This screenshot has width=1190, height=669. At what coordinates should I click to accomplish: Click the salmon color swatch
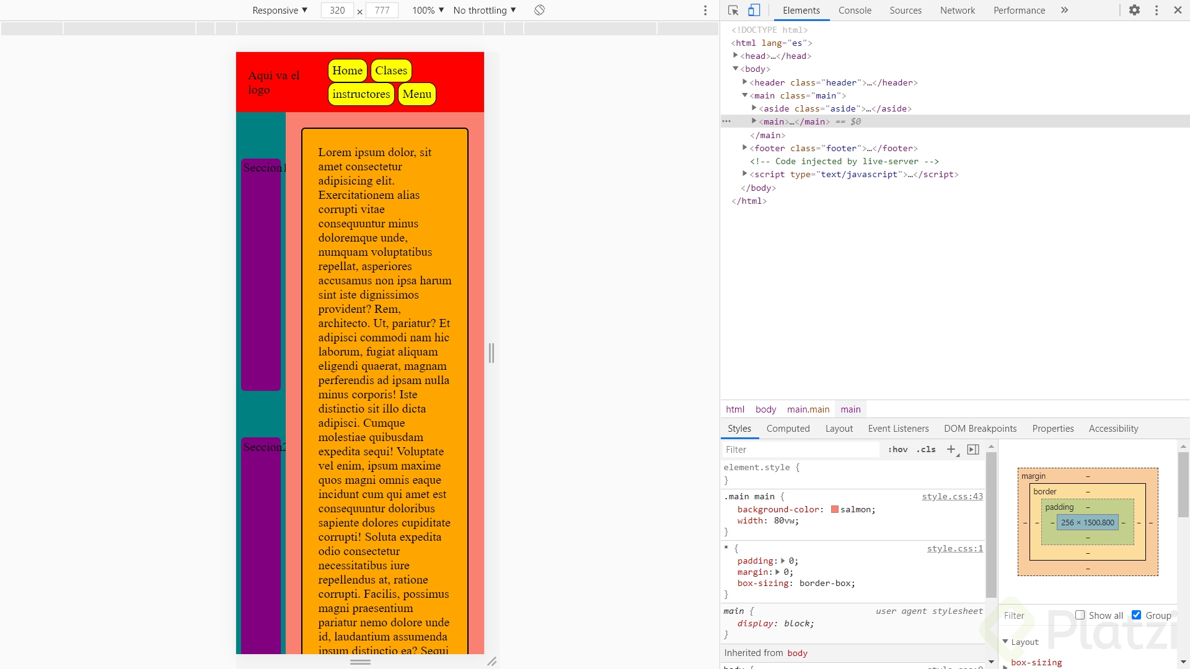[835, 509]
